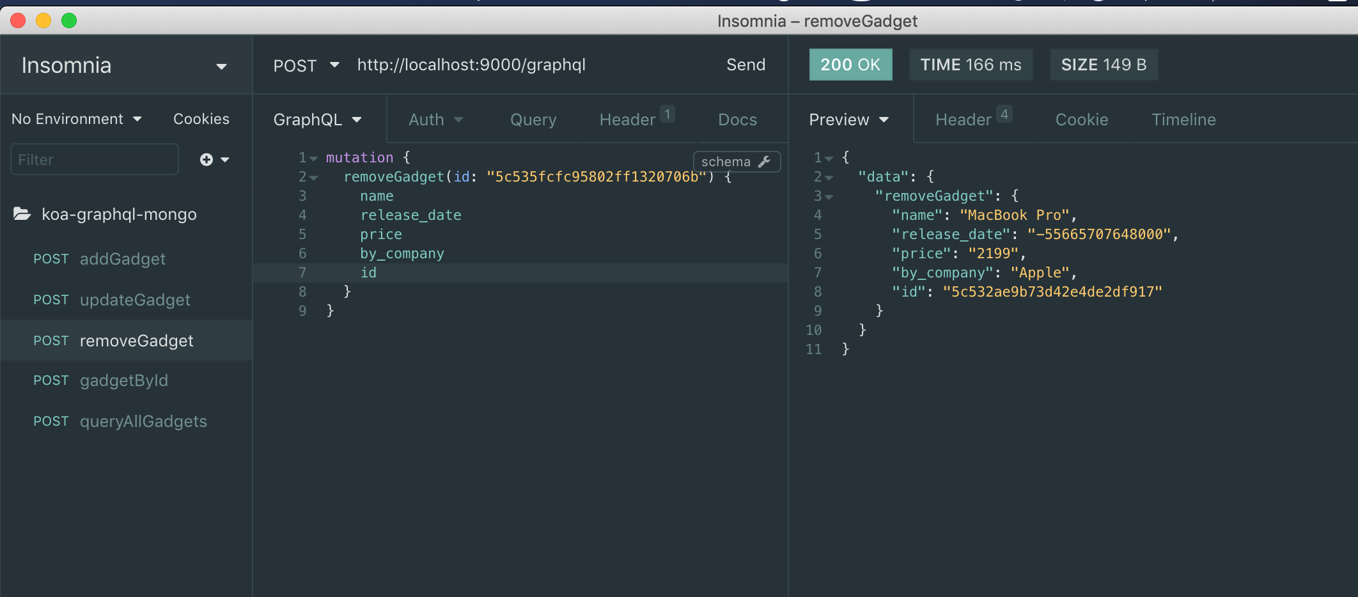The image size is (1358, 597).
Task: Open the Auth tab dropdown
Action: (436, 120)
